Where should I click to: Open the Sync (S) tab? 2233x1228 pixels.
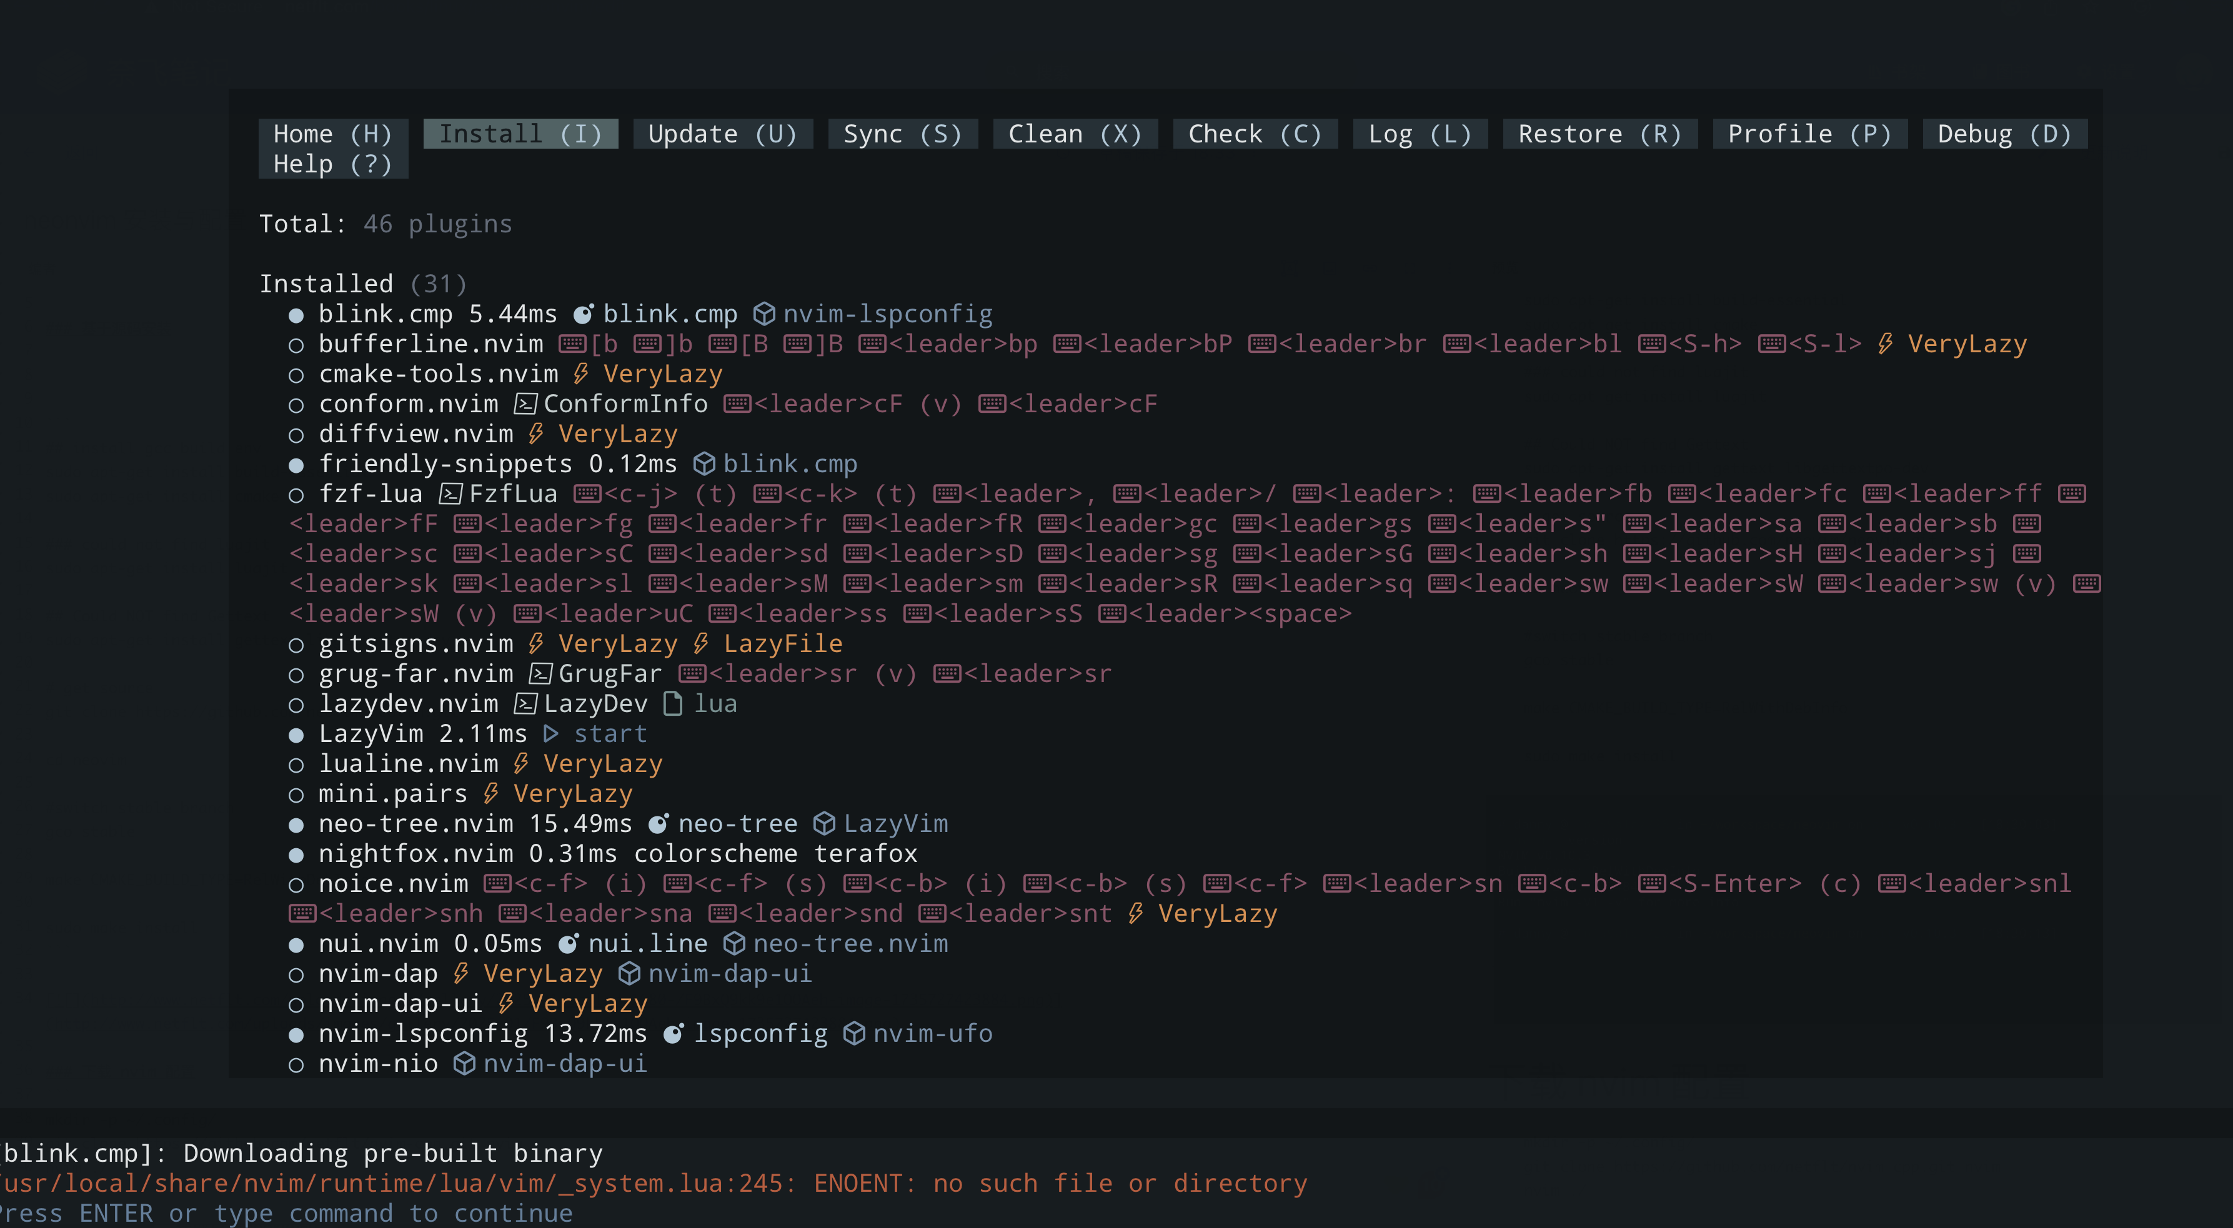tap(902, 134)
